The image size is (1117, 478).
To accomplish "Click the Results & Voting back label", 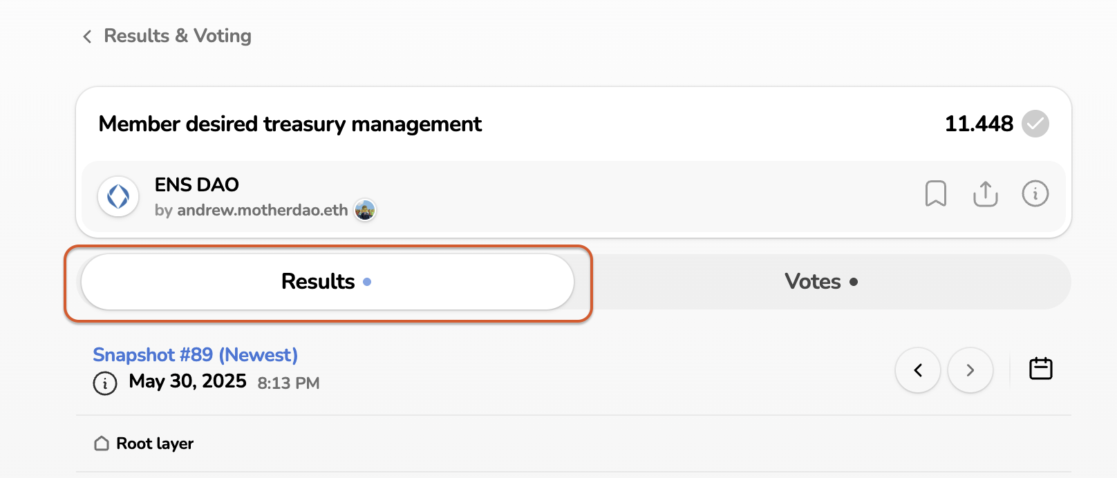I will coord(178,36).
